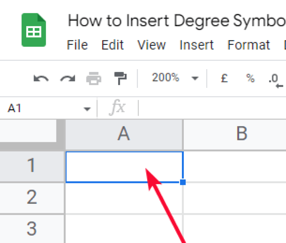Apply percent format icon
Image resolution: width=286 pixels, height=243 pixels.
coord(250,78)
